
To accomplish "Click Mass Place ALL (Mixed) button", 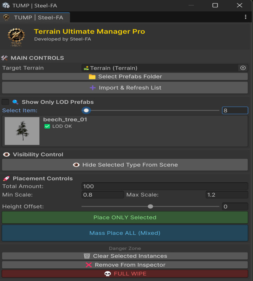I will (x=125, y=233).
